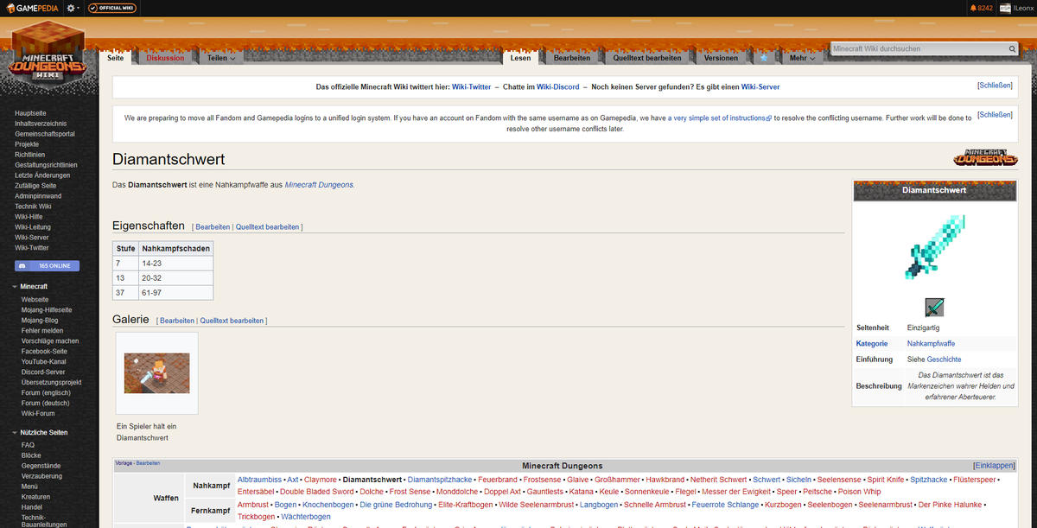This screenshot has height=528, width=1037.
Task: Click the search magnifier icon
Action: [x=1012, y=48]
